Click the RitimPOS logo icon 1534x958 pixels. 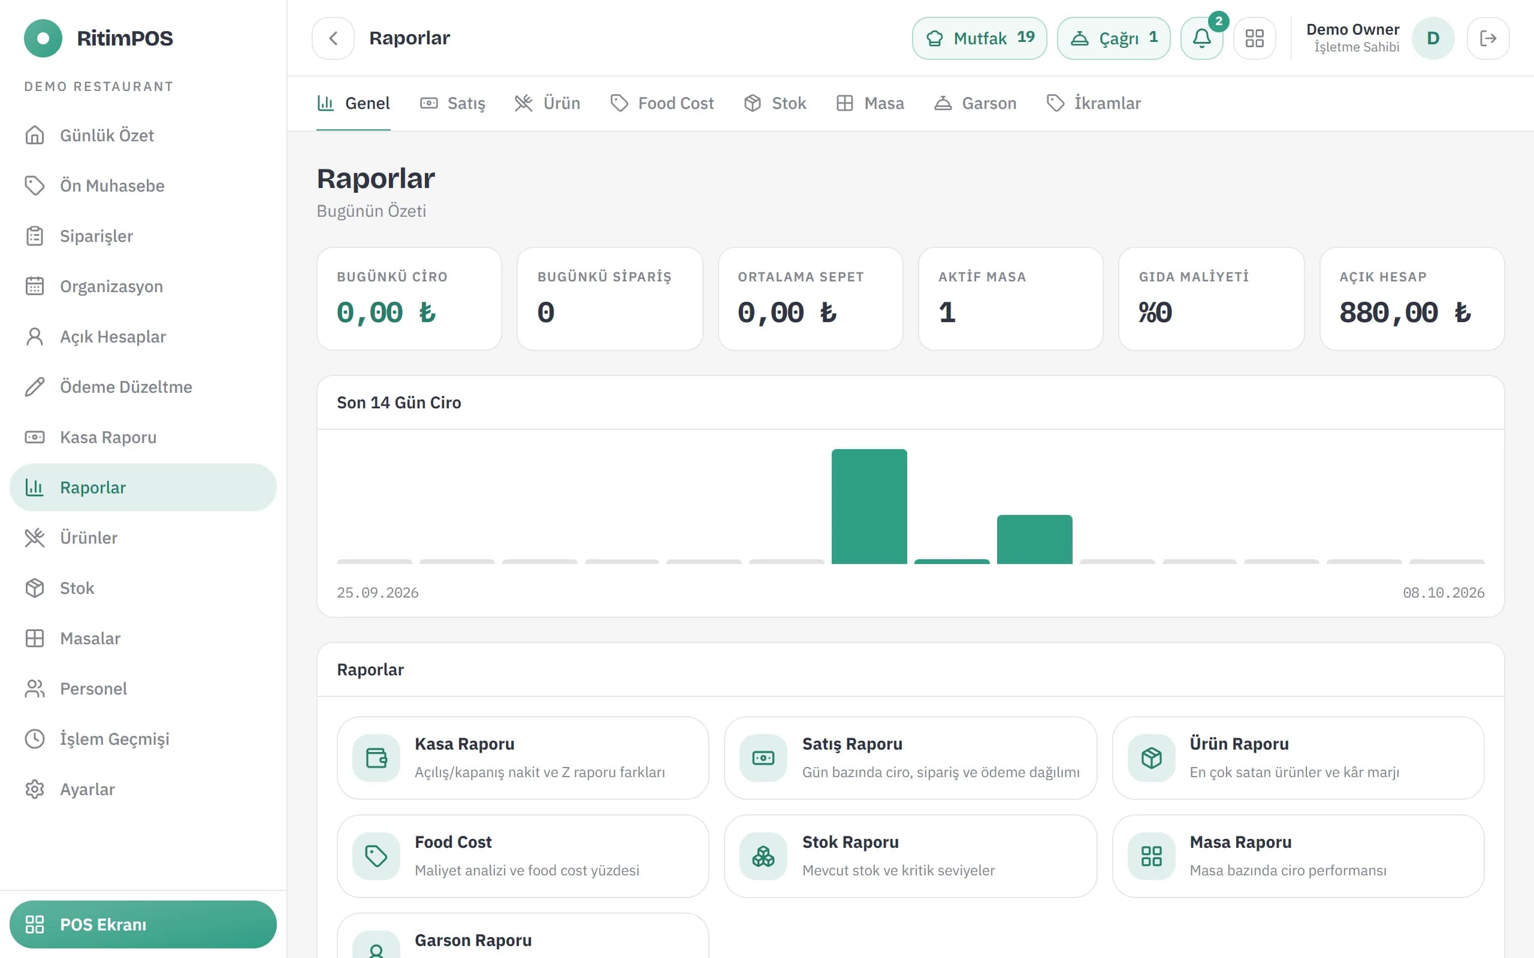coord(43,38)
